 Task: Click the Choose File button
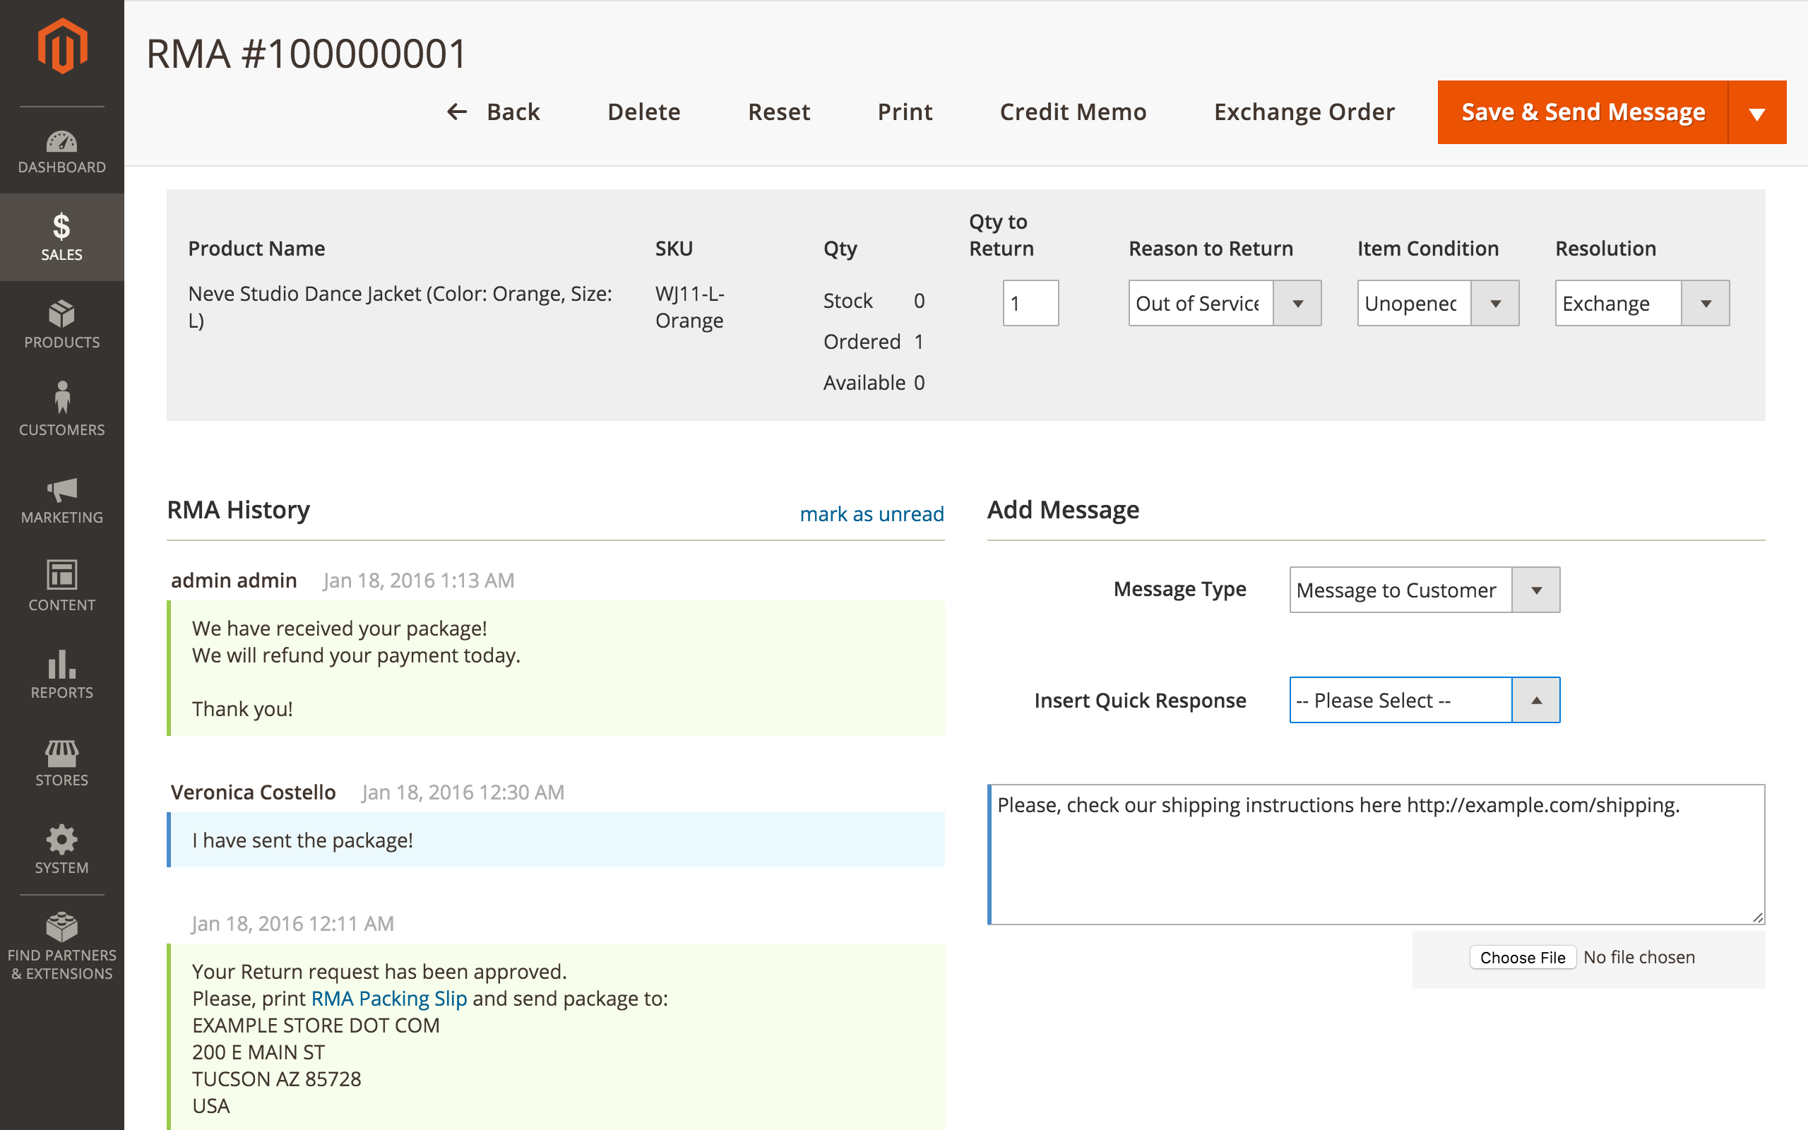(1524, 956)
